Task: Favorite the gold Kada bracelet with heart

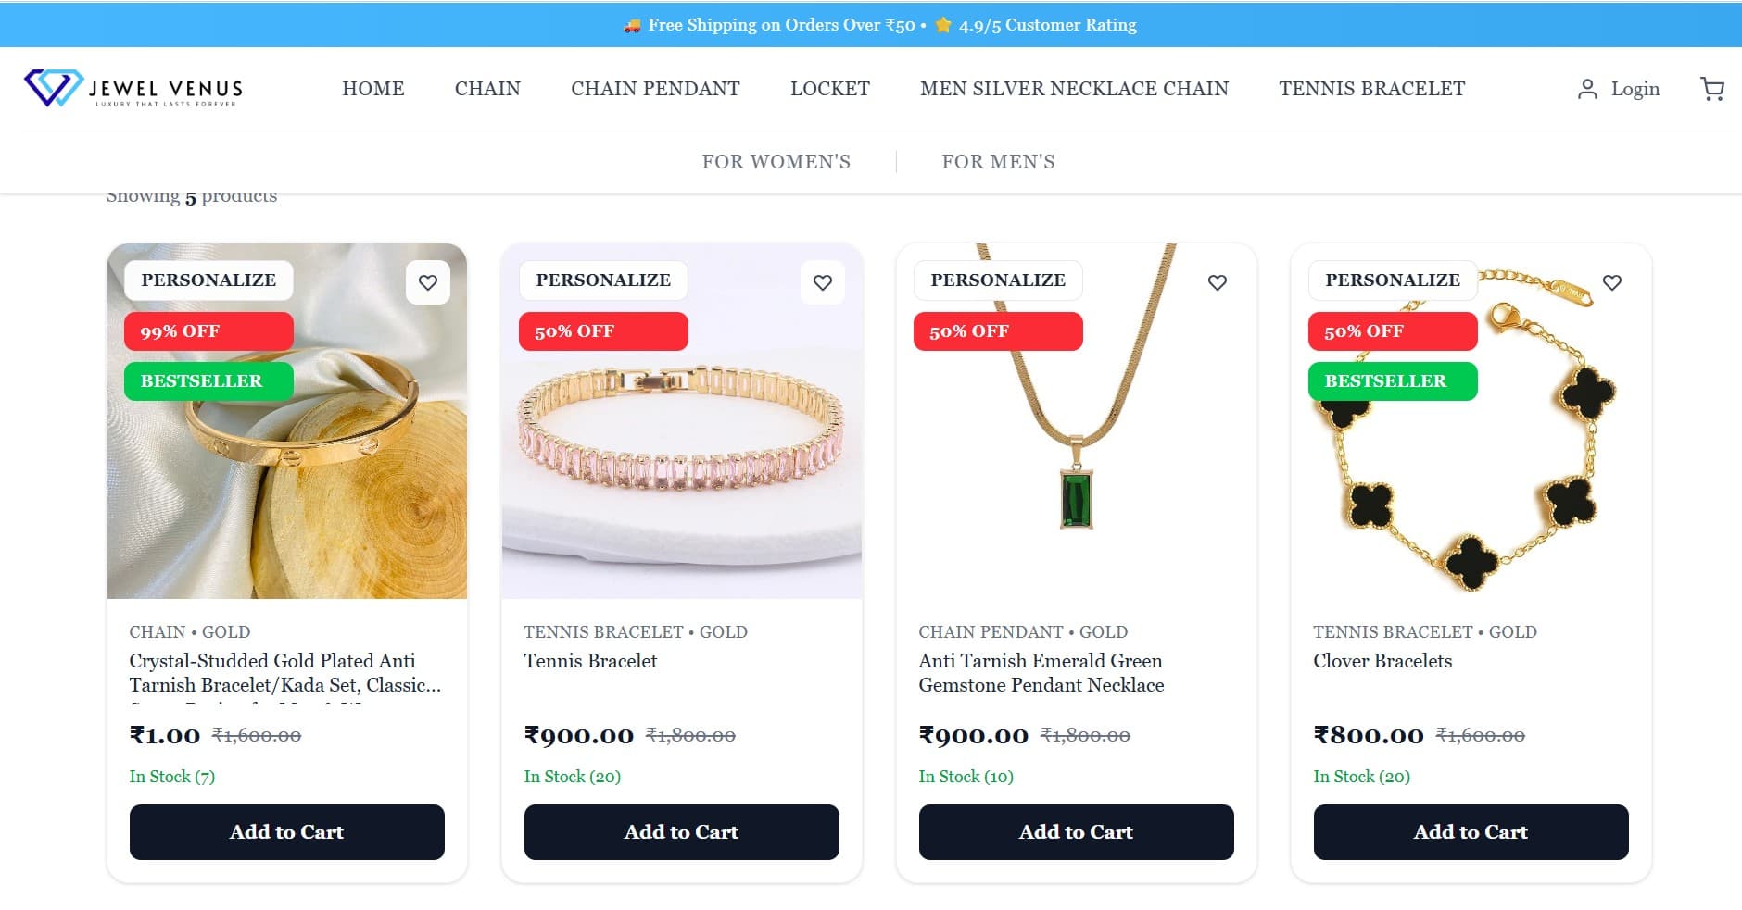Action: [427, 282]
